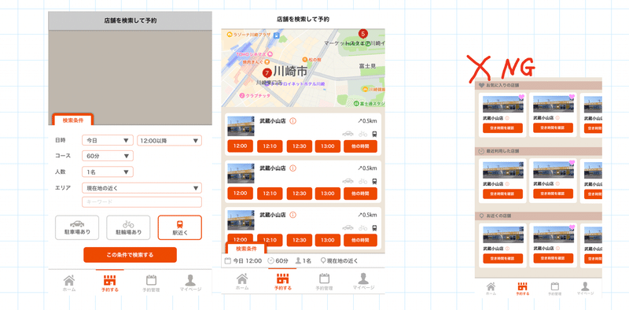Open 予約管理 icon on the NG mockup screen
629x310 pixels.
click(555, 286)
